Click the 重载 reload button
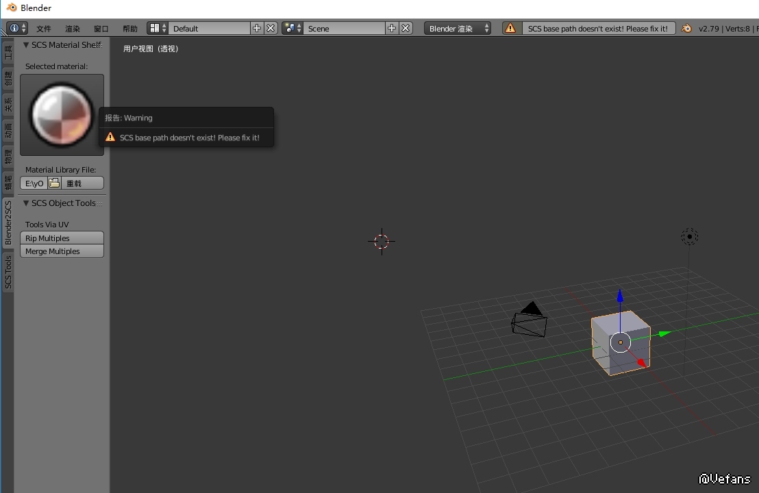Image resolution: width=759 pixels, height=493 pixels. point(82,183)
